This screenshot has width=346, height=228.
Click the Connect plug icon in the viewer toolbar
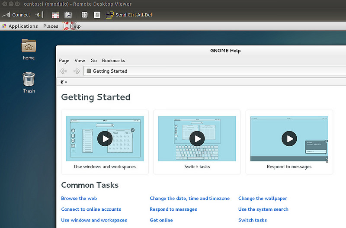6,15
